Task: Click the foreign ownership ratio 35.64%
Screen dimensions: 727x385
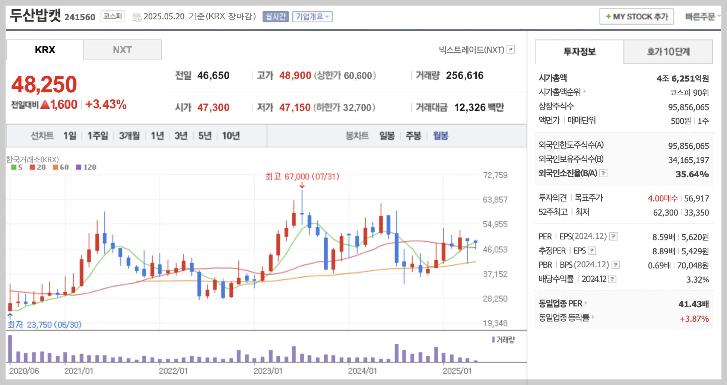Action: [x=692, y=174]
